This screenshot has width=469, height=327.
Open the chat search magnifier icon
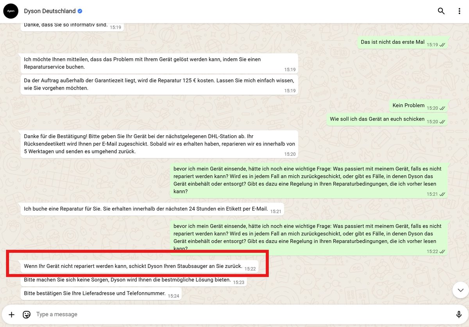441,11
